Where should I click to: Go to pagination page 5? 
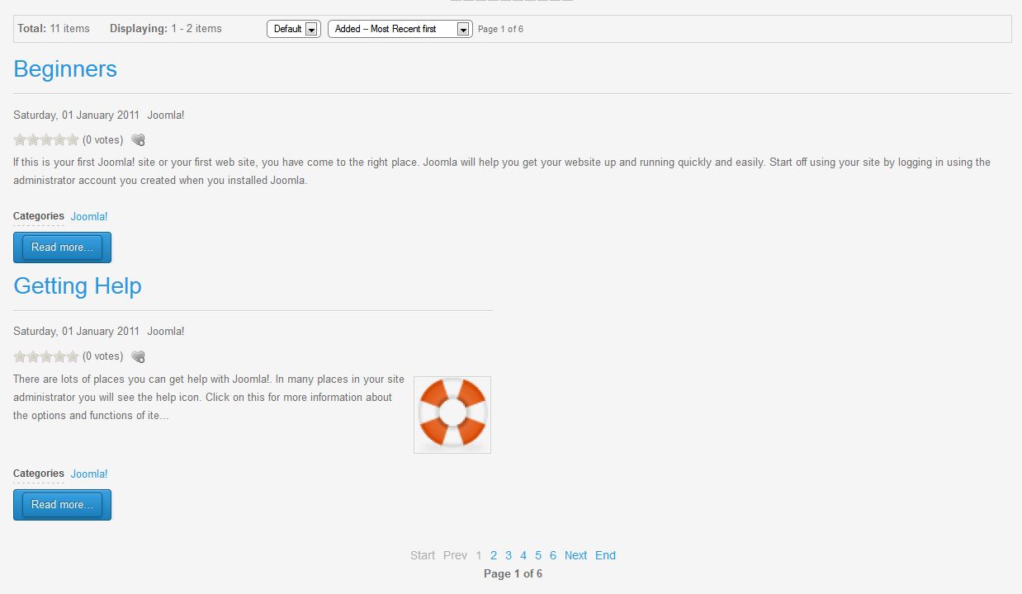[538, 555]
